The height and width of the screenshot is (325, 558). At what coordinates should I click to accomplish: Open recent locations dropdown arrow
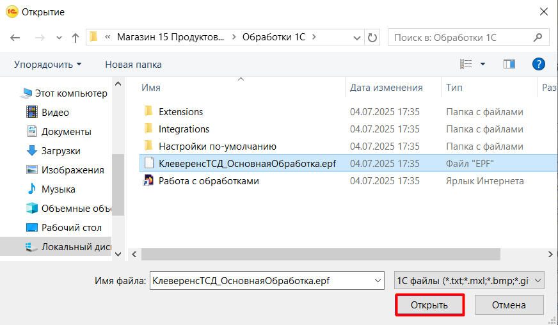[x=59, y=38]
